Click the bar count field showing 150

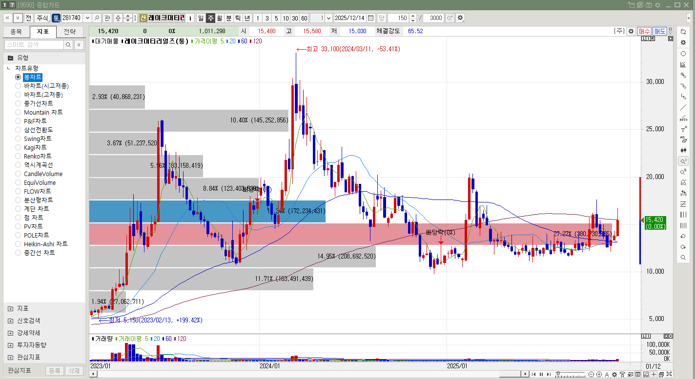click(398, 18)
